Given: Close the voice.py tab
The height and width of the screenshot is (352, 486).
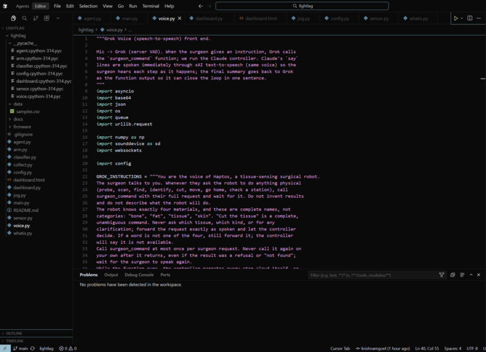Looking at the screenshot, I should (179, 18).
